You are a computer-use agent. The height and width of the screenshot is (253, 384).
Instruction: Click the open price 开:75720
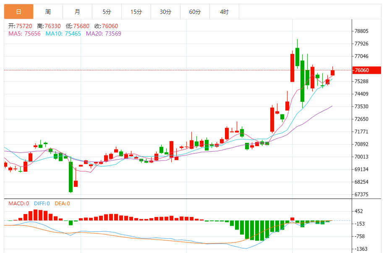pos(20,26)
